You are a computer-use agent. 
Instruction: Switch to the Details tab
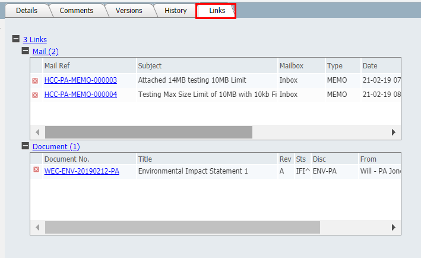coord(27,11)
